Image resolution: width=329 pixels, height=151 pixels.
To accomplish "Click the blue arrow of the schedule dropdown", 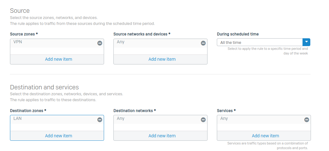I will (x=306, y=42).
